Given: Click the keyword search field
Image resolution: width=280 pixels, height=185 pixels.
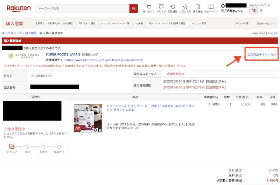Looking at the screenshot, I should point(82,8).
